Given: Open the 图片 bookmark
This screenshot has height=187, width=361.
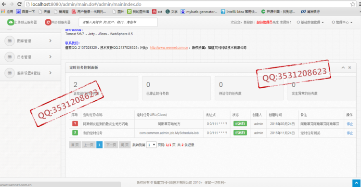Looking at the screenshot, I should pyautogui.click(x=118, y=11).
